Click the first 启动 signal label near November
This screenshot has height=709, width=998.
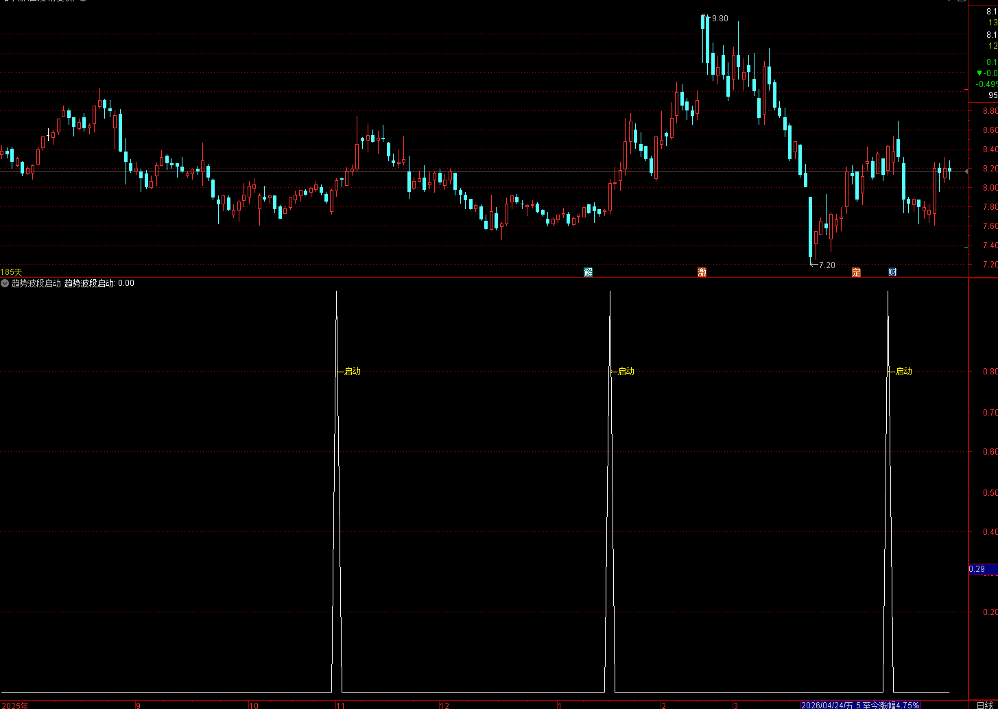(x=352, y=372)
